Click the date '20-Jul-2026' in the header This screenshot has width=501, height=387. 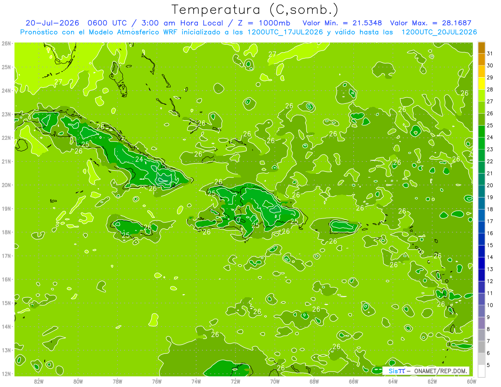tap(53, 23)
